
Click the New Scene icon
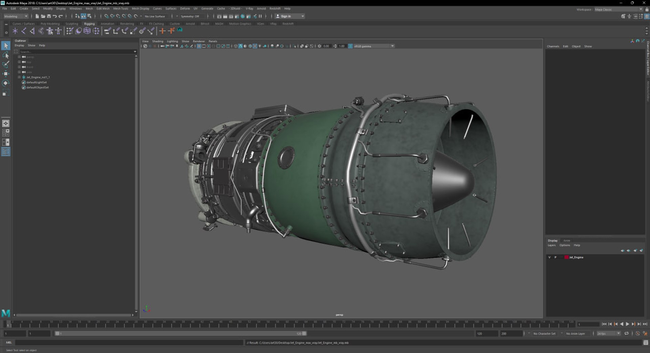coord(37,16)
